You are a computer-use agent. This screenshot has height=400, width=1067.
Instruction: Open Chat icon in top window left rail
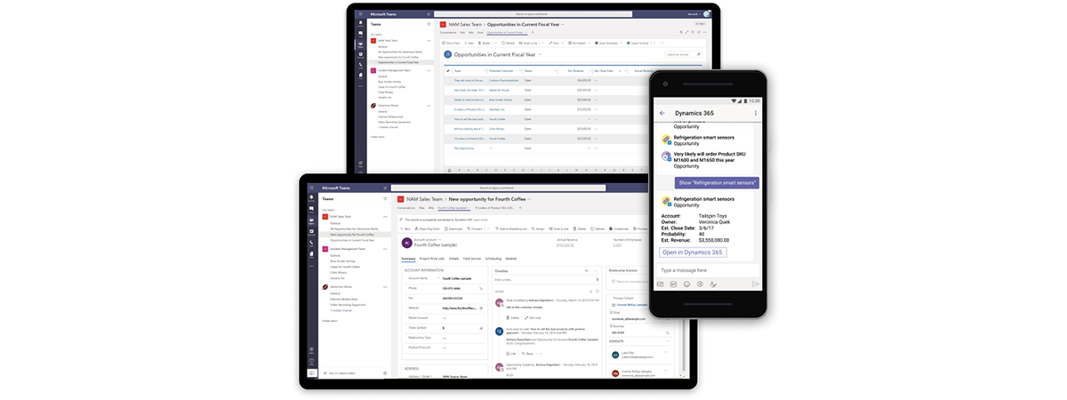pos(360,34)
